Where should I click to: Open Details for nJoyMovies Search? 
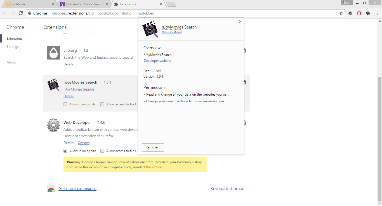coord(69,96)
